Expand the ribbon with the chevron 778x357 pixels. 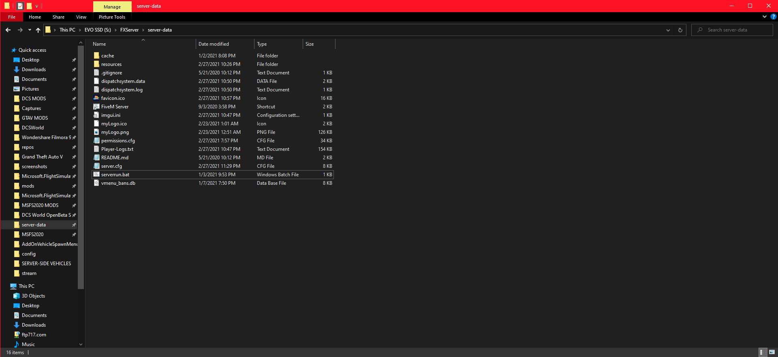(x=765, y=17)
